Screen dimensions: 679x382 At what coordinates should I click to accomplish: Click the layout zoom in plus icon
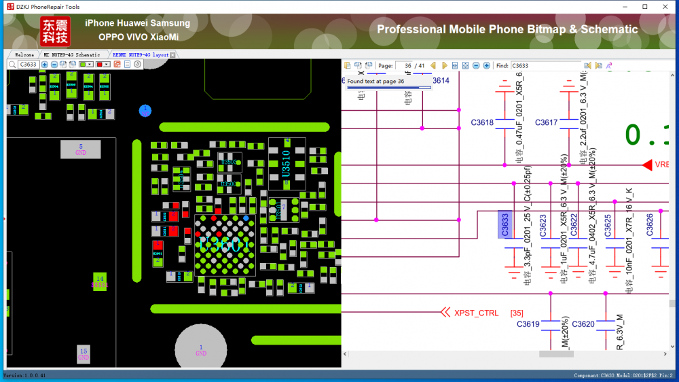click(45, 65)
